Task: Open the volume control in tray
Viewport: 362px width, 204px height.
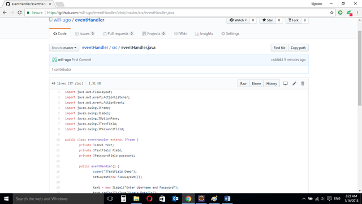Action: (323, 199)
